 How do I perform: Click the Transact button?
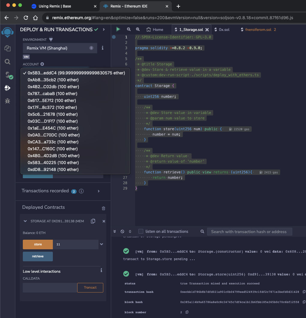(x=90, y=288)
